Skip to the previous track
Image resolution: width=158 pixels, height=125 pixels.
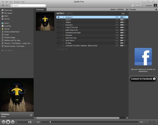point(3,122)
